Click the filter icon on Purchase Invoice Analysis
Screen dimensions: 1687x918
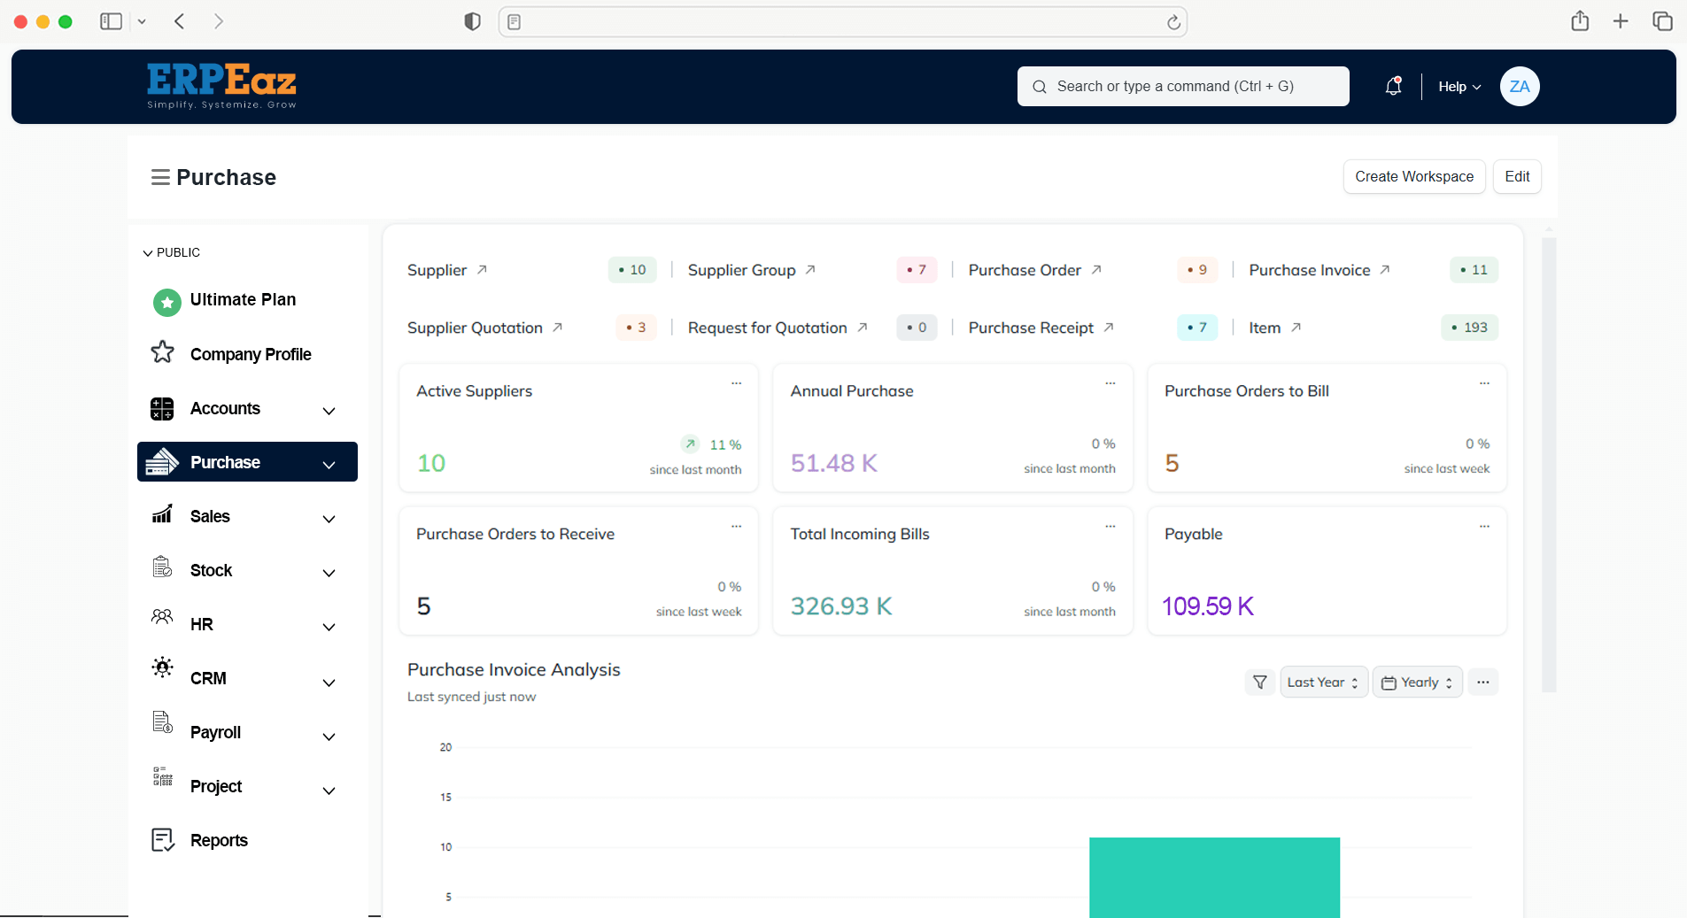click(1259, 683)
